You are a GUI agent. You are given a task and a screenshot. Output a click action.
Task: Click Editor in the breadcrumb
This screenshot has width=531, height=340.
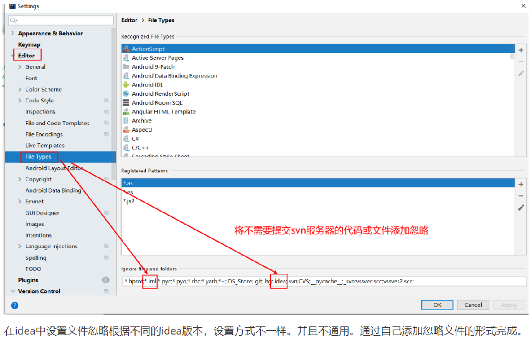[129, 20]
